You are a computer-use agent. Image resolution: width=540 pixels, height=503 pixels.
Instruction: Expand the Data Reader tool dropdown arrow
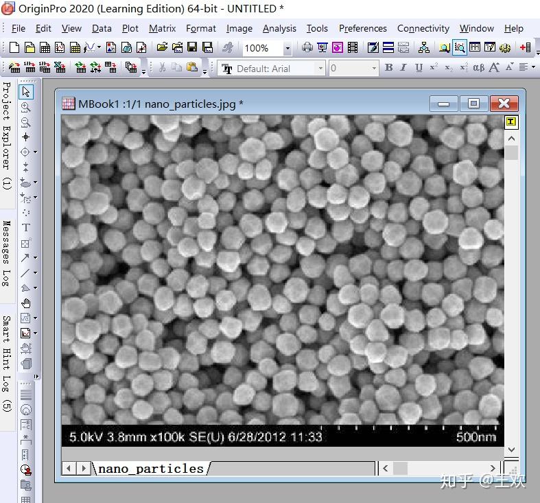pos(35,152)
